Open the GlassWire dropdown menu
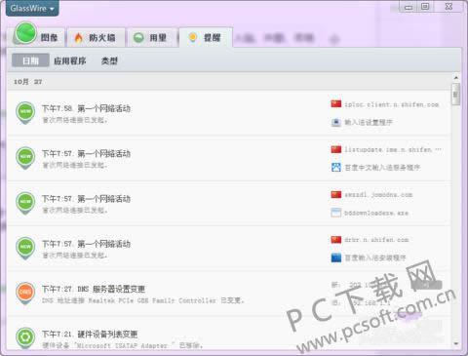 (x=32, y=8)
